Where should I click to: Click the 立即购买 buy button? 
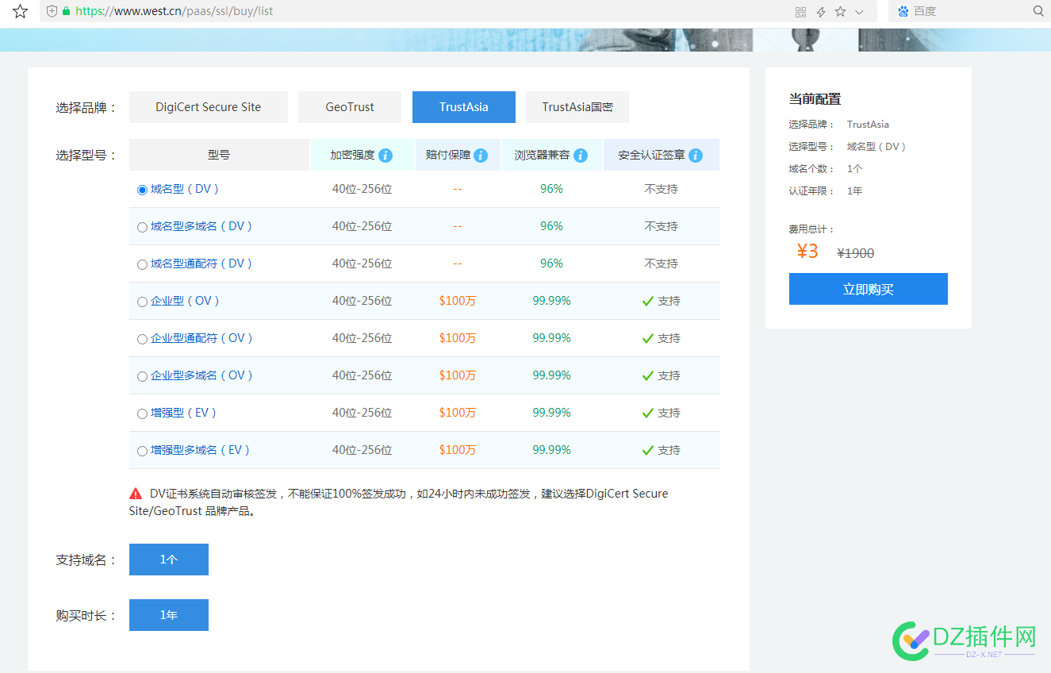pyautogui.click(x=869, y=289)
